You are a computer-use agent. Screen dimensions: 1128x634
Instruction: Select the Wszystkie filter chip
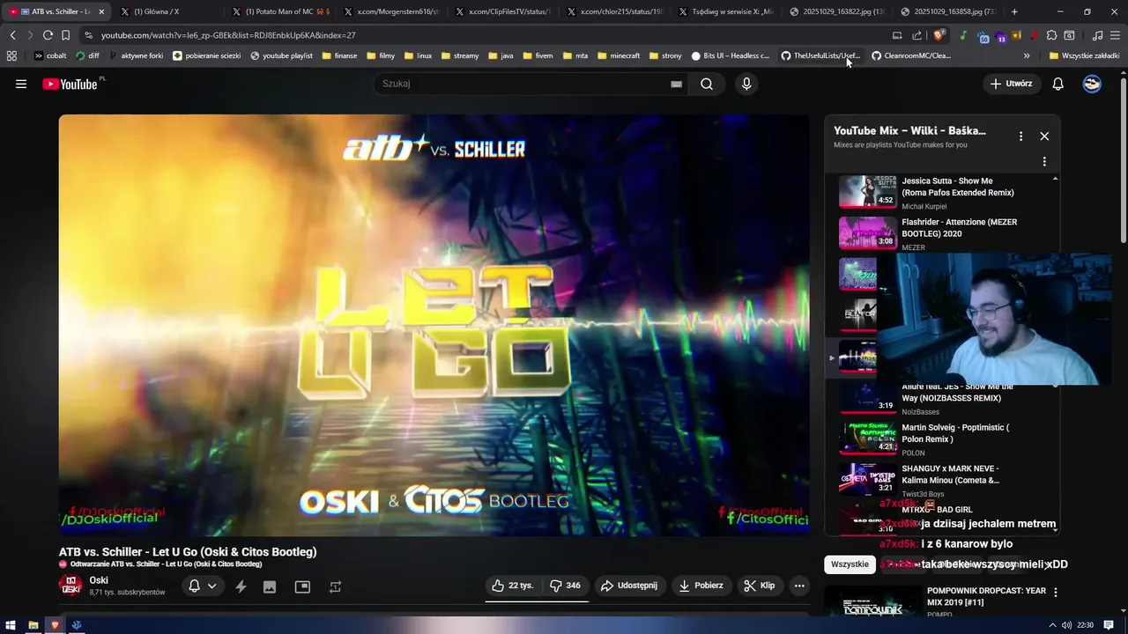(x=850, y=564)
